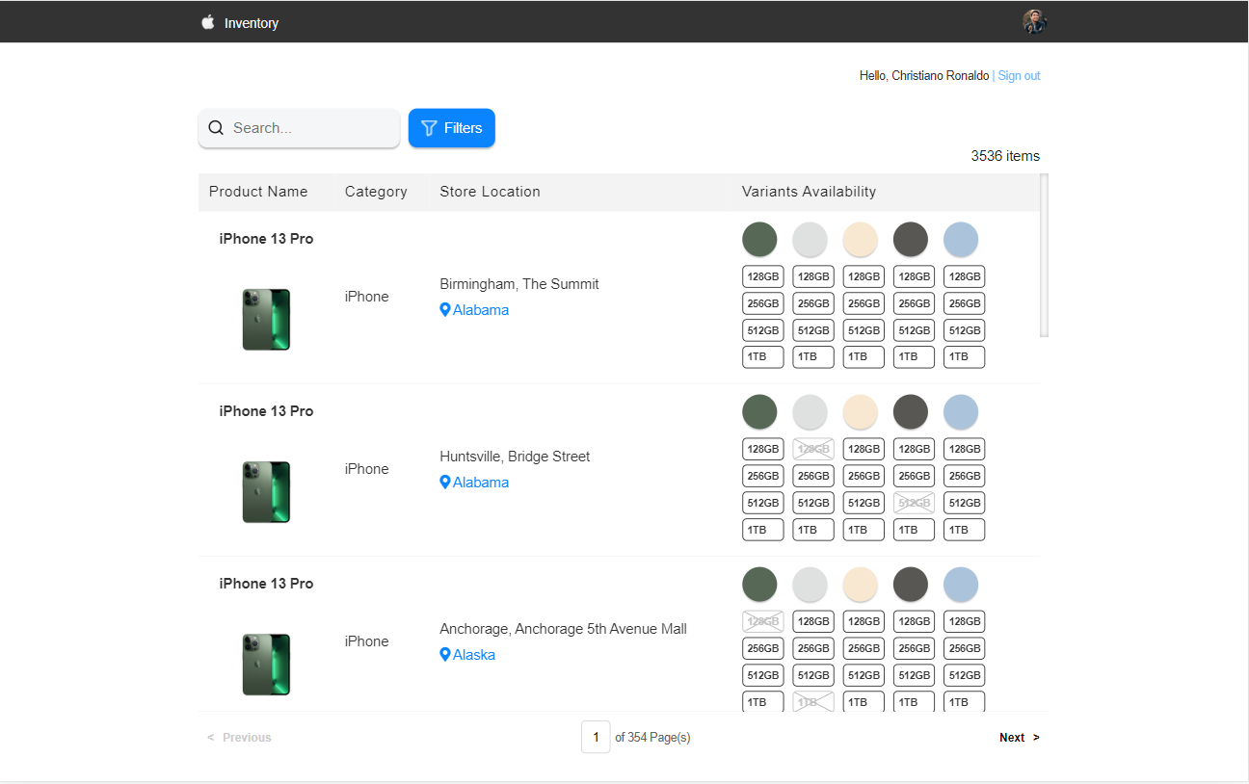Open the Filters panel
The height and width of the screenshot is (784, 1249).
(452, 128)
